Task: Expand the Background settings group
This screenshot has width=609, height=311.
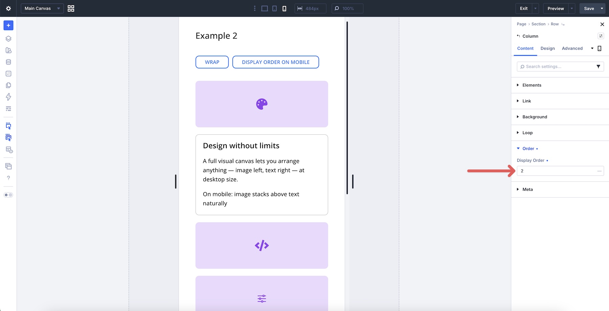Action: coord(560,117)
